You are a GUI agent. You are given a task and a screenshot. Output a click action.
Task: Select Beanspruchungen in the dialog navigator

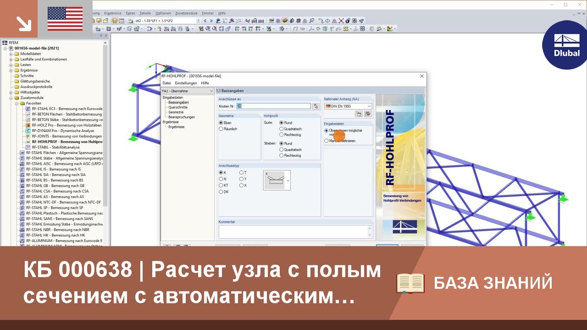(182, 117)
